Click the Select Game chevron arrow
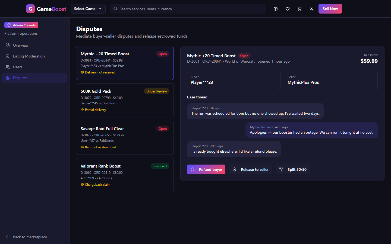 pos(100,9)
